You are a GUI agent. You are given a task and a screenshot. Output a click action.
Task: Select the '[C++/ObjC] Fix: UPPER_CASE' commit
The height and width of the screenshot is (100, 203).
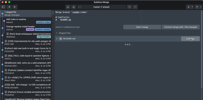(26, 79)
